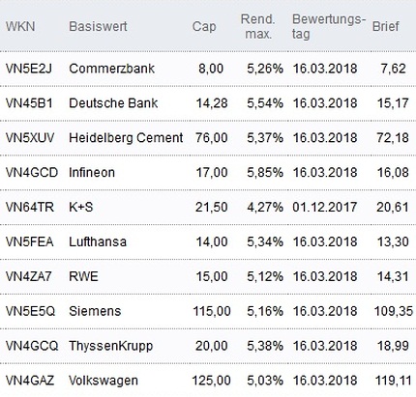Screen dimensions: 416x397
Task: Open WKN VN5E5Q for Siemens
Action: (30, 311)
